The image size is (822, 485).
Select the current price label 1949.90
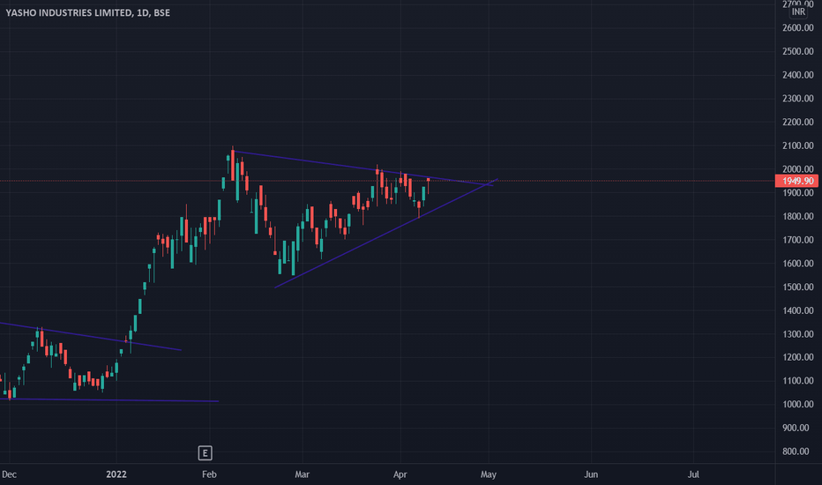[797, 181]
